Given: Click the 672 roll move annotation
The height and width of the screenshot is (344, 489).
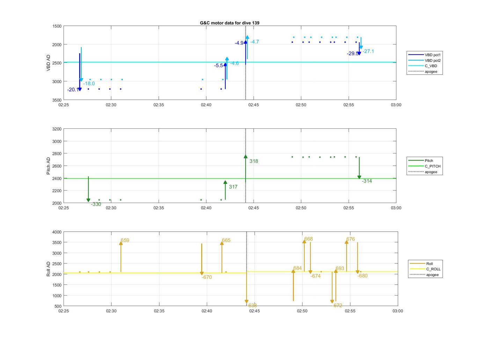Looking at the screenshot, I should (x=338, y=305).
